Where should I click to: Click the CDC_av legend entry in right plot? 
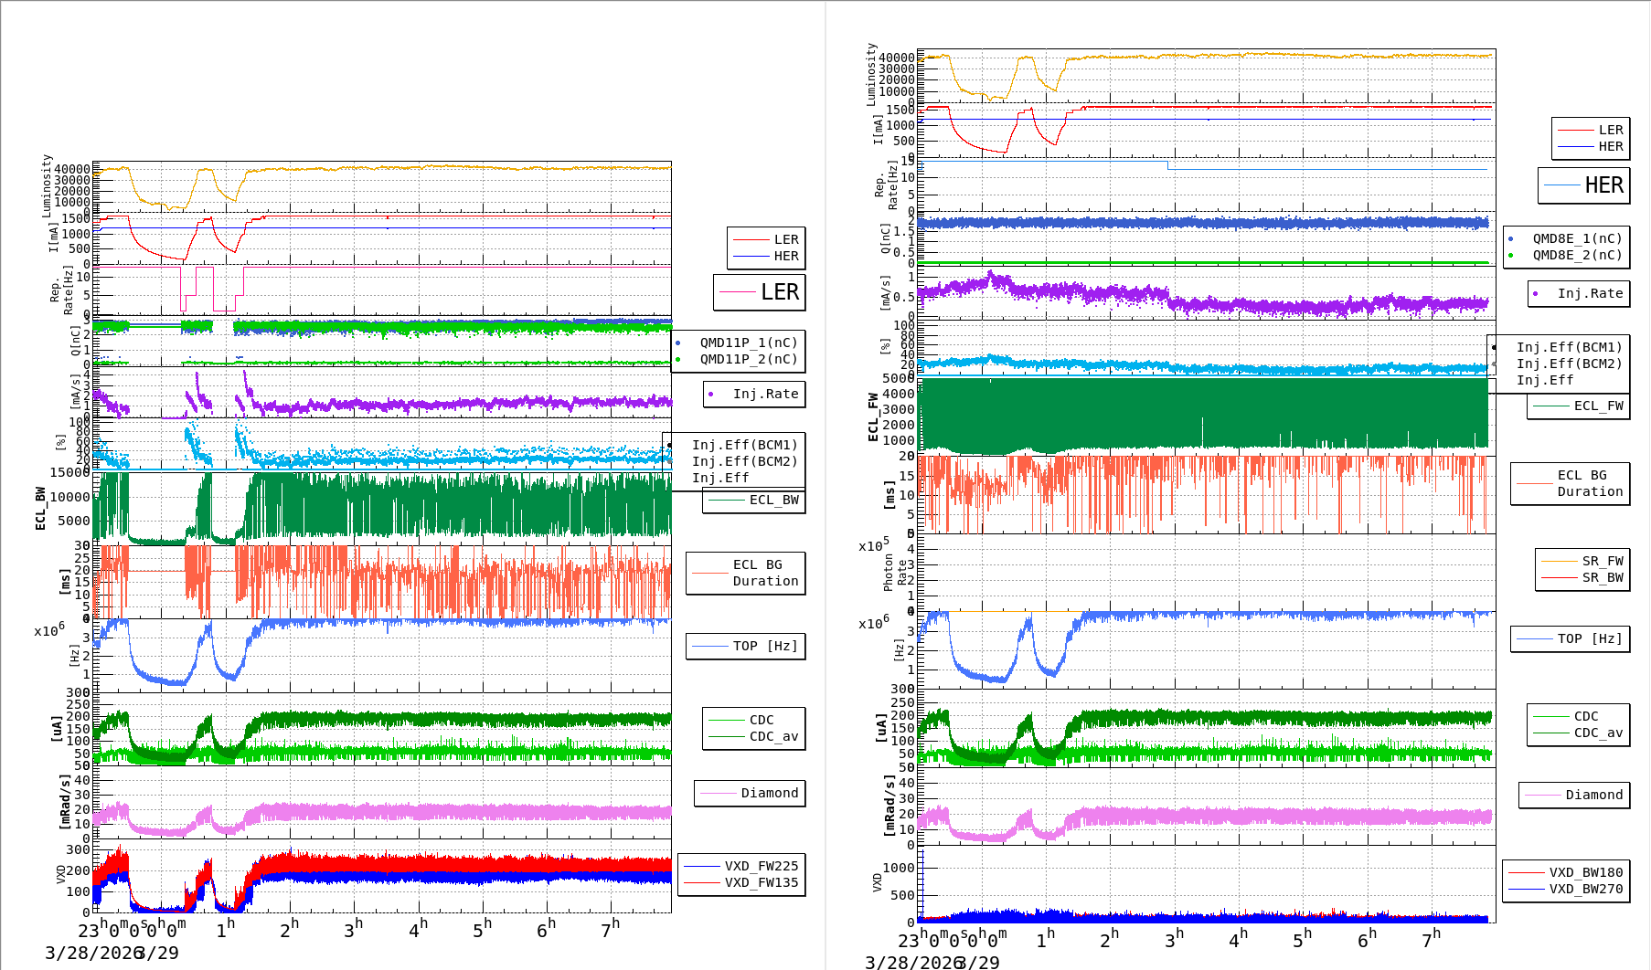coord(1579,733)
